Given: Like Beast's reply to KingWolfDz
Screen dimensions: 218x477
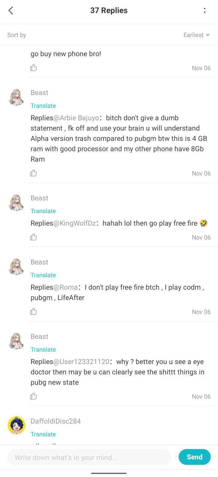Looking at the screenshot, I should (33, 237).
